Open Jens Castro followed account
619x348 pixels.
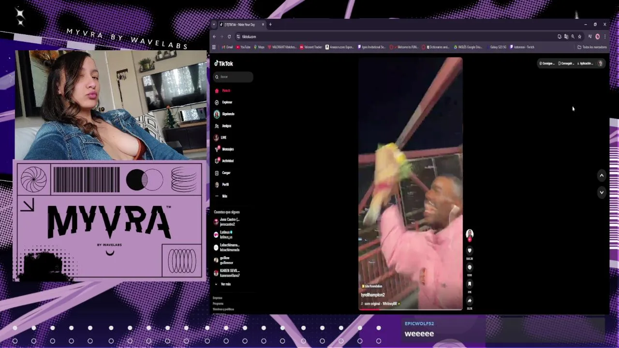(x=227, y=222)
